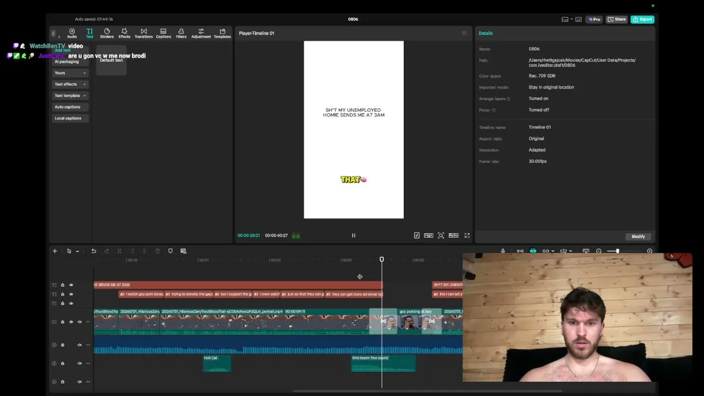Collapse the media panel back arrow
Image resolution: width=704 pixels, height=396 pixels.
[x=53, y=34]
